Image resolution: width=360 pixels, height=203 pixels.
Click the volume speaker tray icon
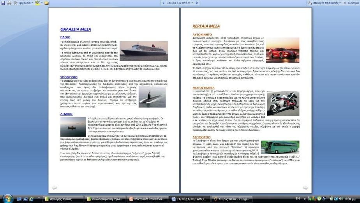point(341,199)
